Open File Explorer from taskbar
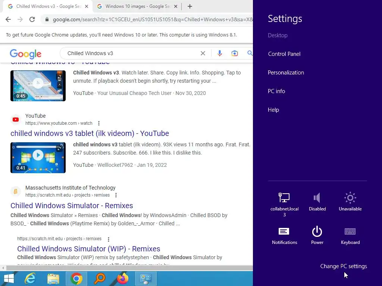Screen dimensions: 382x286 53,279
